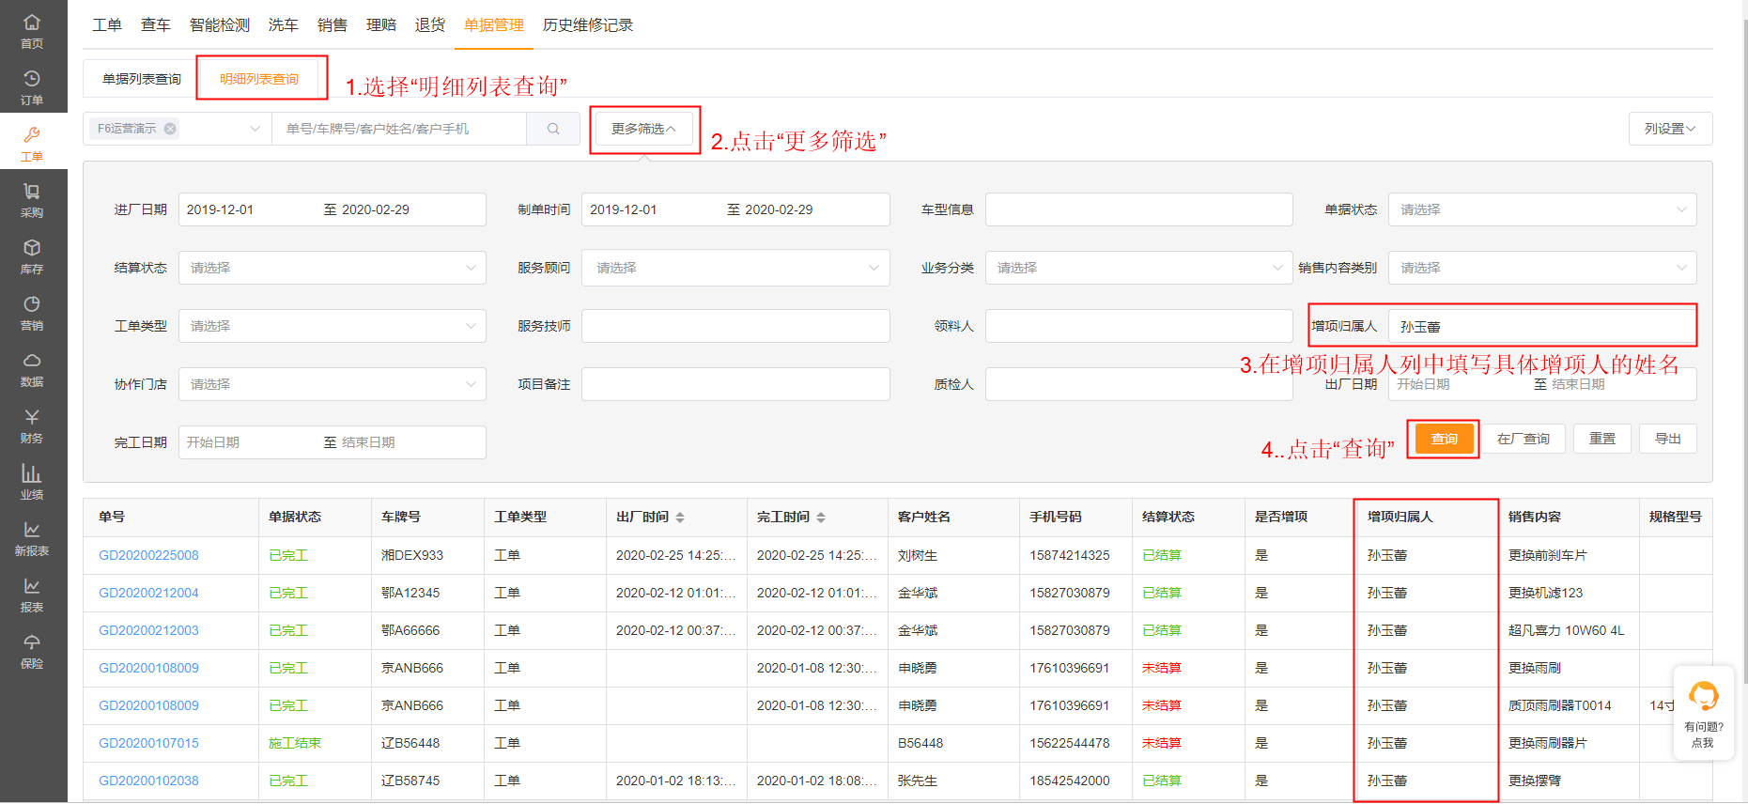Open the 库存 inventory sidebar icon
Viewport: 1748px width, 804px height.
tap(32, 255)
